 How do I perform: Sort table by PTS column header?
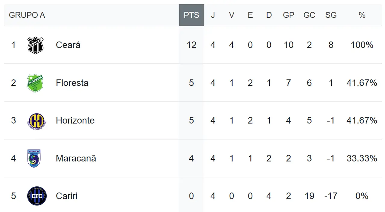click(191, 15)
